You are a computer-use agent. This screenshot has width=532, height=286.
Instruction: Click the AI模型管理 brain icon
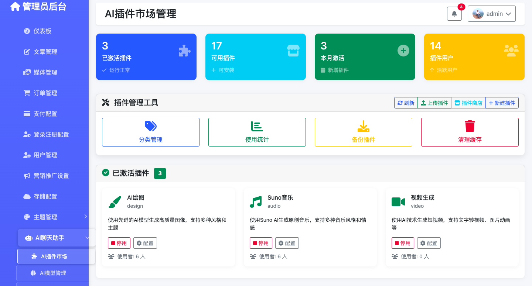click(x=33, y=273)
